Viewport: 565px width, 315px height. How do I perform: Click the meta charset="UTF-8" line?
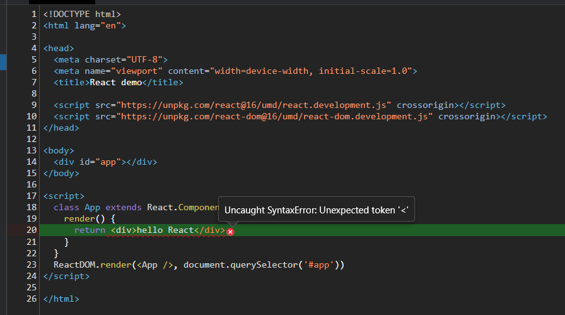tap(110, 59)
